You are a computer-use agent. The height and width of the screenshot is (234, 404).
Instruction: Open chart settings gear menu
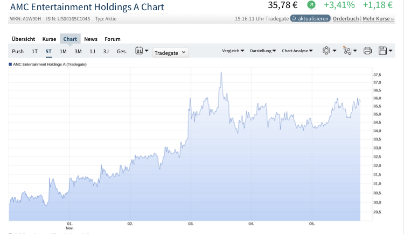coord(326,51)
